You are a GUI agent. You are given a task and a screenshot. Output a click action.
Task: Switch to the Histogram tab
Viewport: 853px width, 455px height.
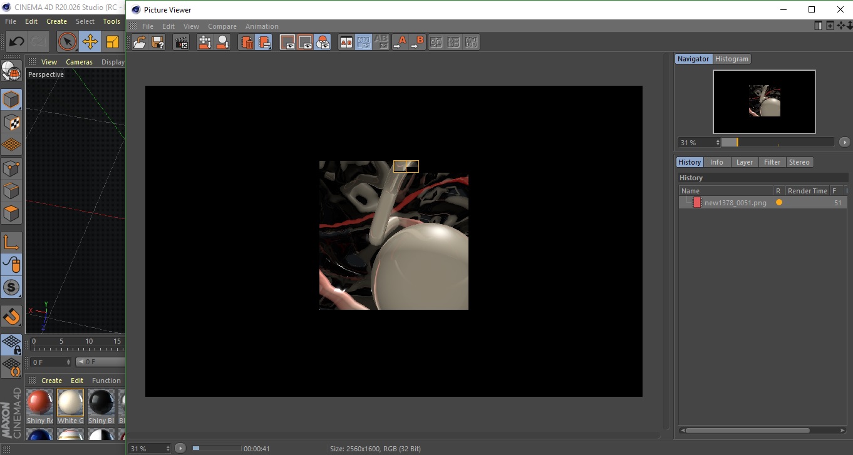pyautogui.click(x=732, y=59)
